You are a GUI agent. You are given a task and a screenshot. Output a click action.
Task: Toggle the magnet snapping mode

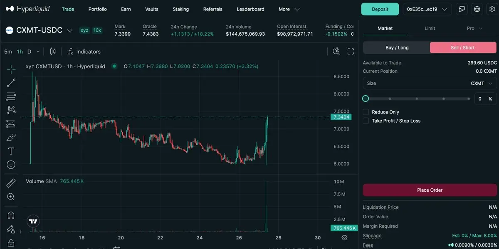coord(11,215)
